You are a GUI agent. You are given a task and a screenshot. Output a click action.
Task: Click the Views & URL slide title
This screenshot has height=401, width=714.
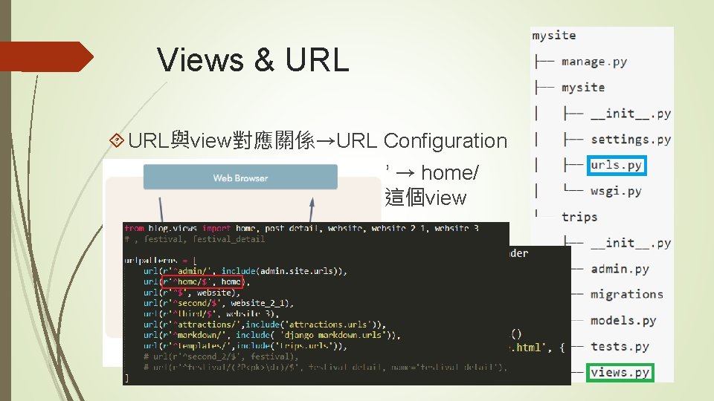point(253,59)
